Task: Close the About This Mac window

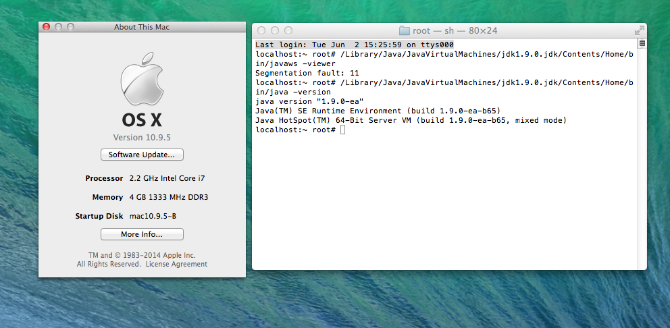Action: coord(46,27)
